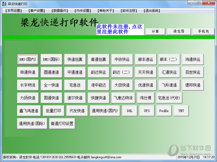Screen dimensions: 217x162
Task: Click the 梁龙导 button
Action: point(179,31)
